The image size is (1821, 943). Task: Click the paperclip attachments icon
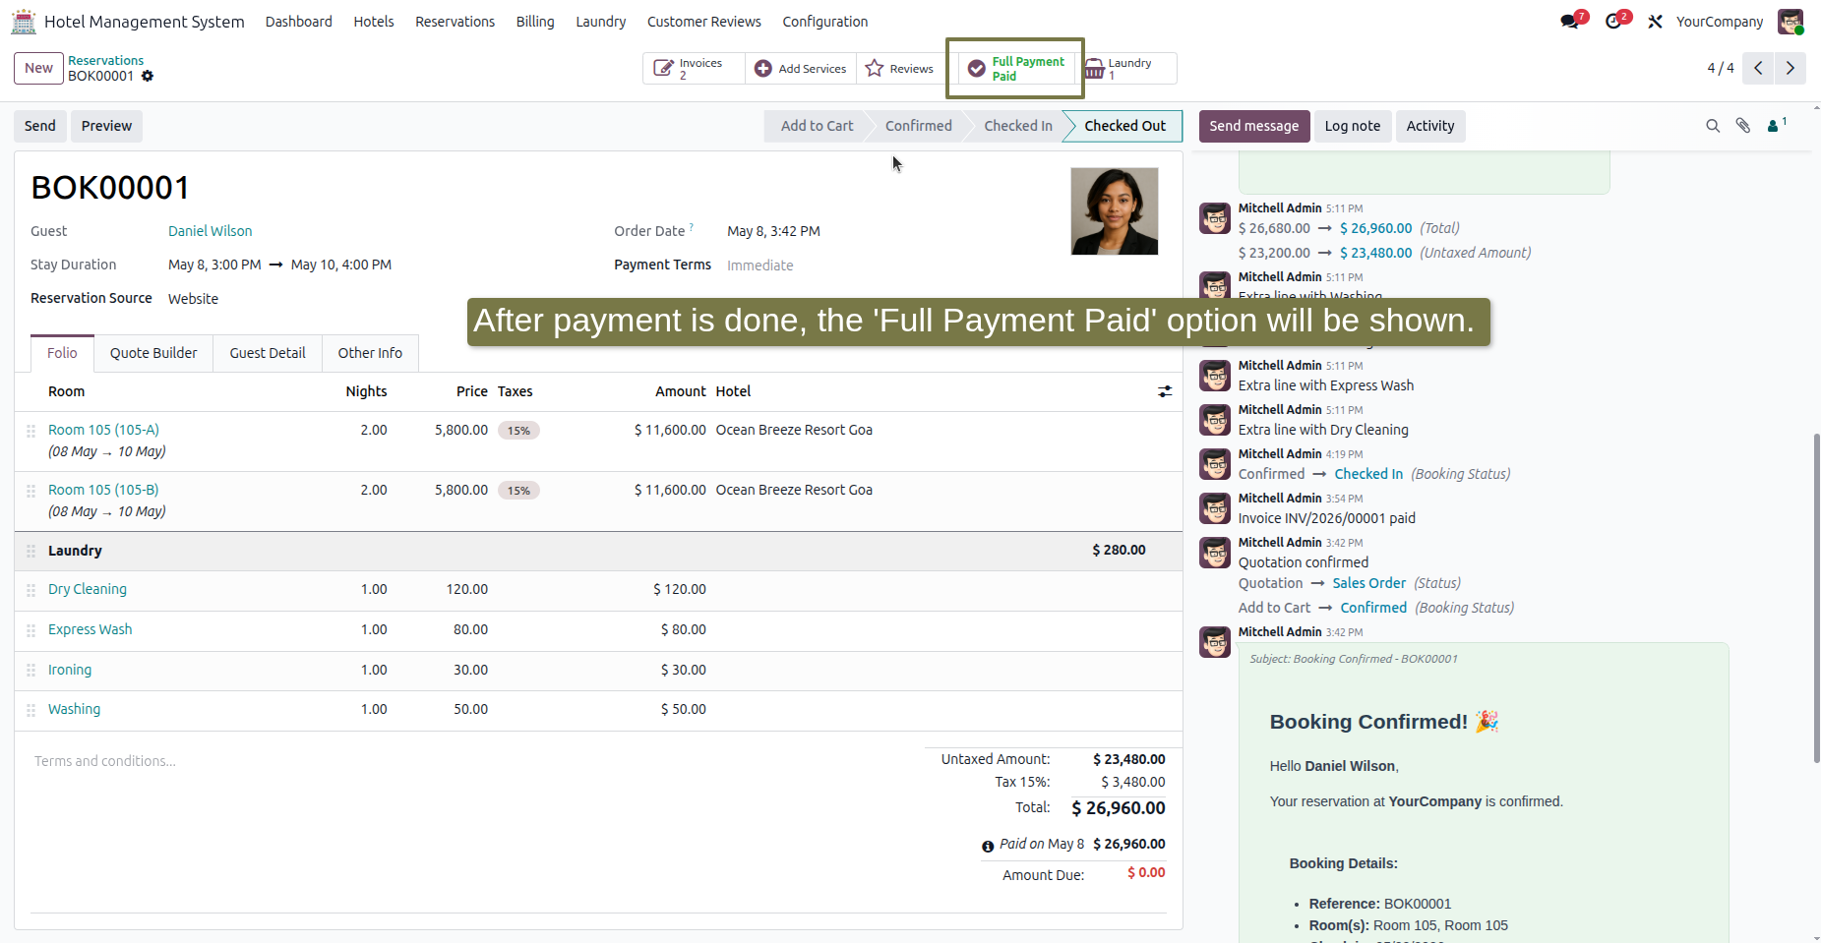pos(1743,126)
